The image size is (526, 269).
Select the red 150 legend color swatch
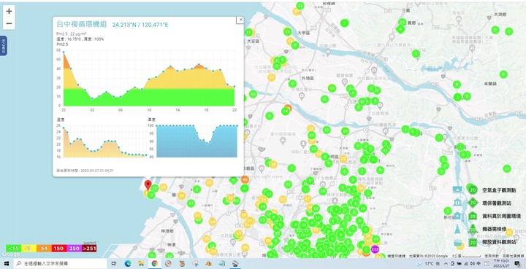(x=59, y=249)
